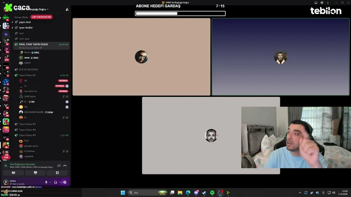Click red YENİ new-mentions indicator

point(6,158)
